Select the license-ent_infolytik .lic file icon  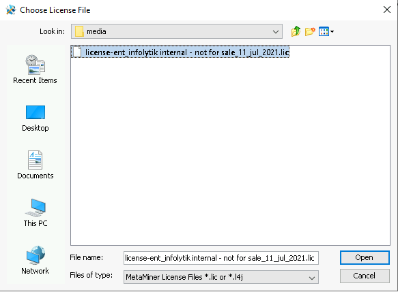(77, 52)
